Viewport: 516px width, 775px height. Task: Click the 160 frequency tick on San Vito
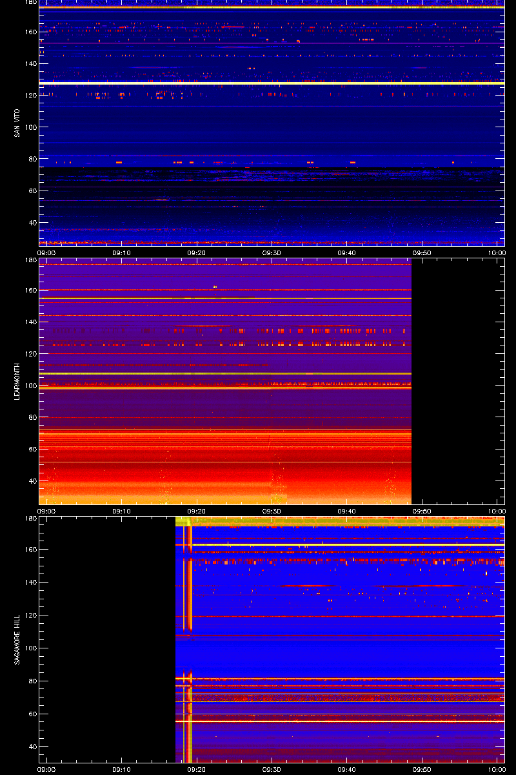[30, 32]
